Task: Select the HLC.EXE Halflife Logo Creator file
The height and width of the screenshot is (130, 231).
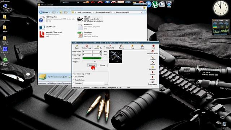Action: (90, 19)
